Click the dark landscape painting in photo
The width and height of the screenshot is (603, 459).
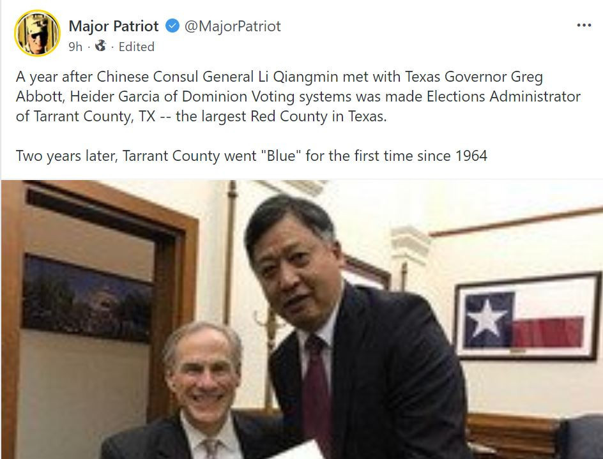[x=87, y=298]
